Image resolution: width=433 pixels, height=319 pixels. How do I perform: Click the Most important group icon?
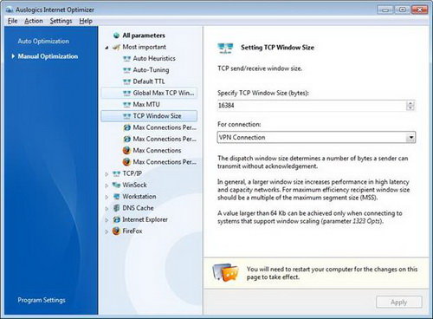(116, 47)
